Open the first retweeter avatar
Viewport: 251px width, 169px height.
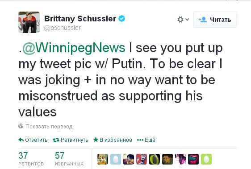tap(103, 159)
